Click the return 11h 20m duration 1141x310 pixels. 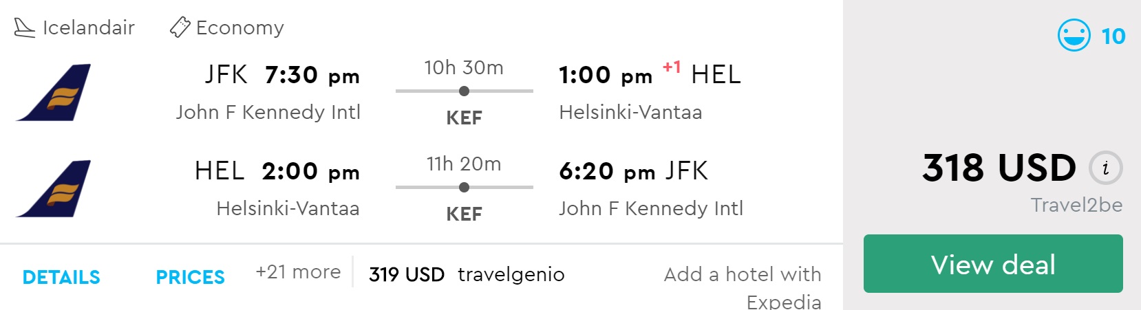[464, 164]
